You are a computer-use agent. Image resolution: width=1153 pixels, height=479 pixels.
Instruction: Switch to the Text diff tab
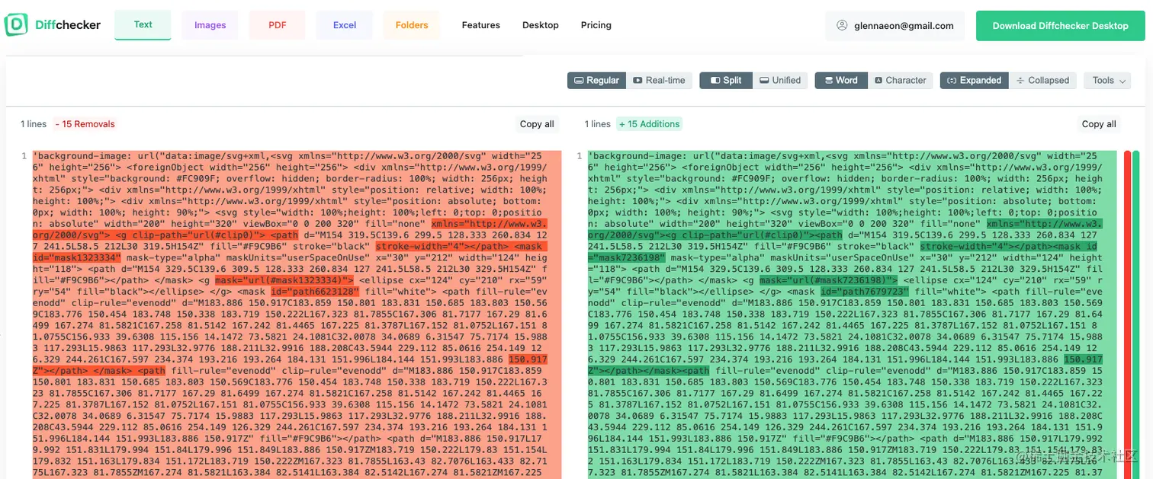pos(143,24)
